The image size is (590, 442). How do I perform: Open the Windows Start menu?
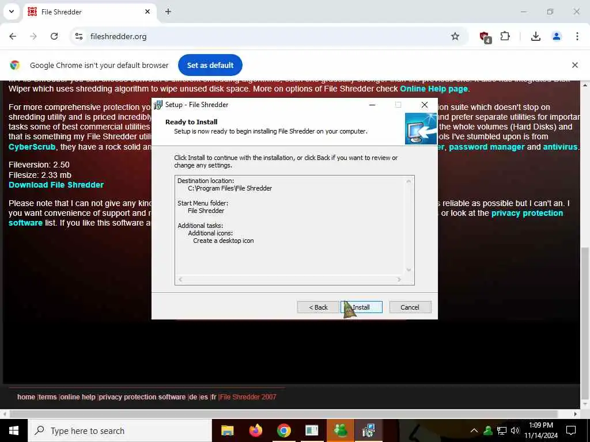click(x=14, y=430)
